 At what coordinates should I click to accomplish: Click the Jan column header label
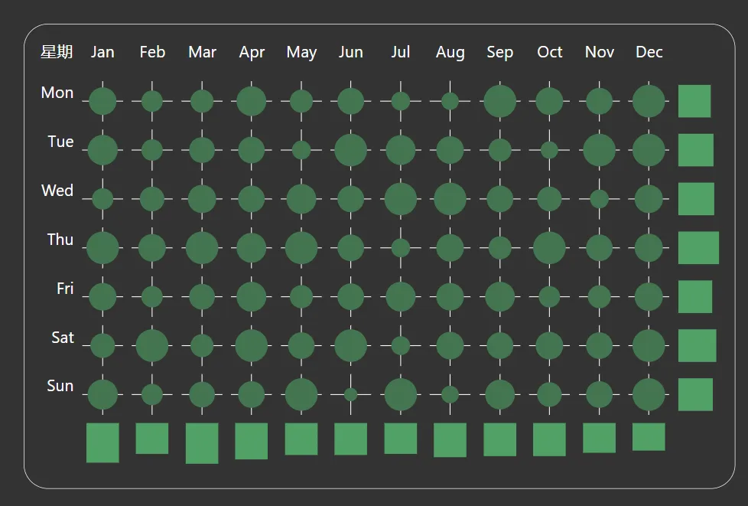point(102,52)
